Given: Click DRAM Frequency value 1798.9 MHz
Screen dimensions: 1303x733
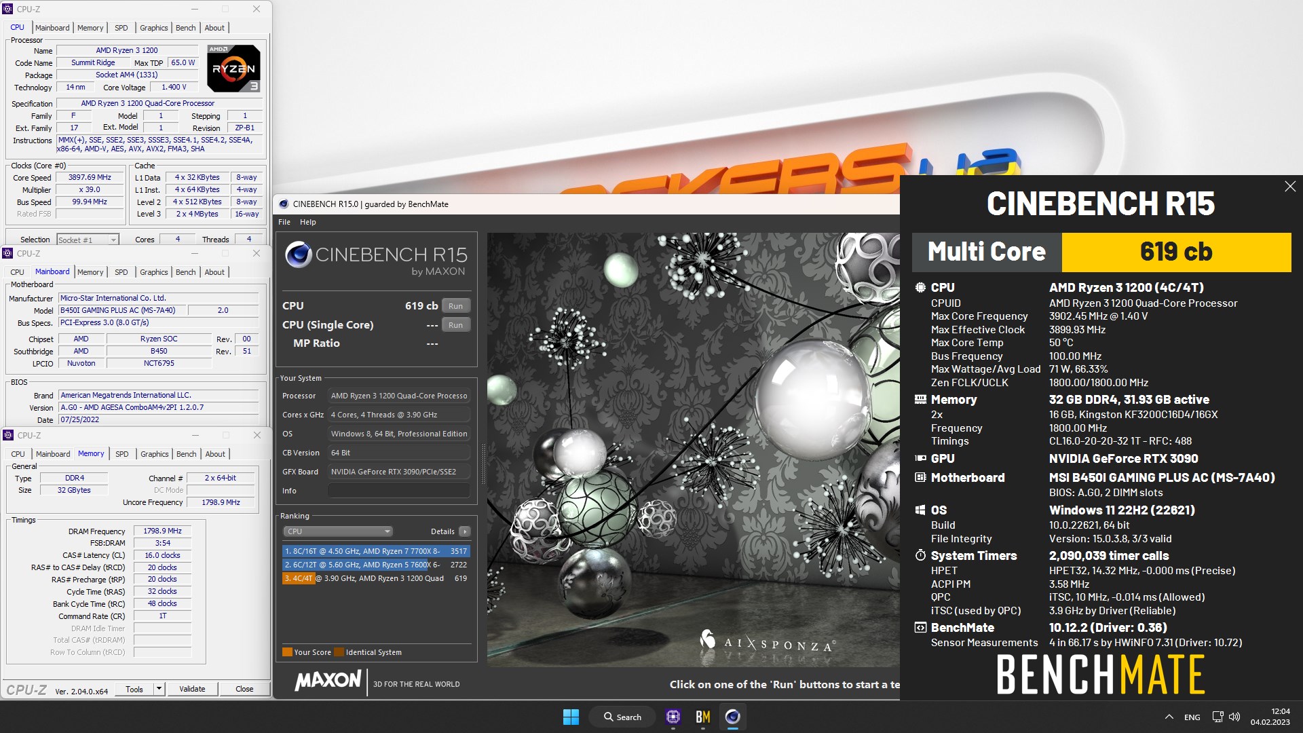Looking at the screenshot, I should (x=163, y=531).
